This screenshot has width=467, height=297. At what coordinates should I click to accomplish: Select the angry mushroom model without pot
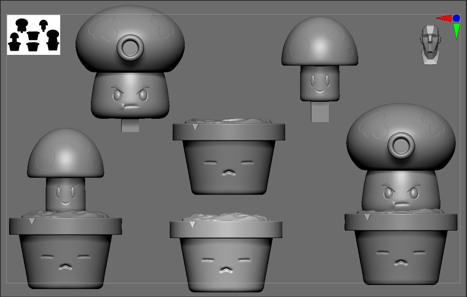130,69
